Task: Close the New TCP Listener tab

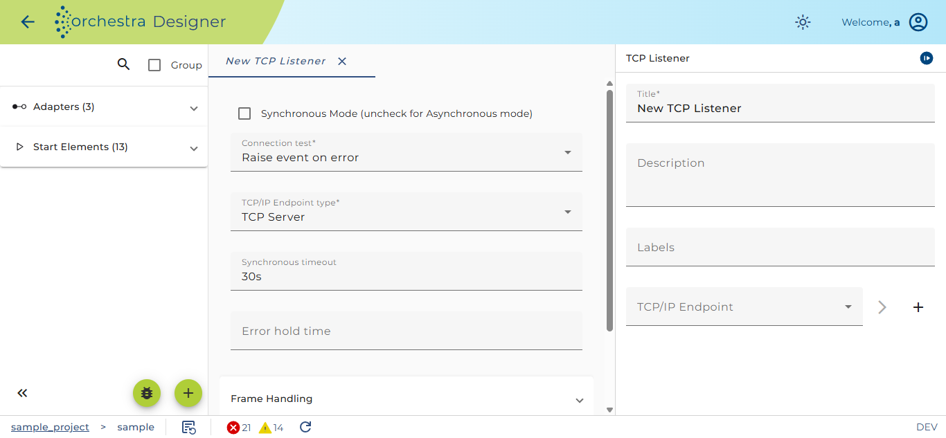Action: 342,61
